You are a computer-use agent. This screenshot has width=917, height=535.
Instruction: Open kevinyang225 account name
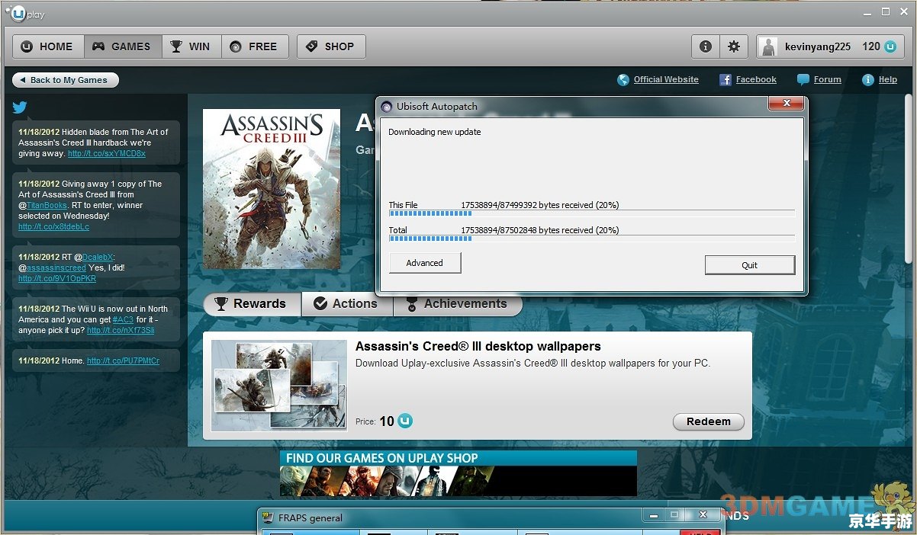[818, 46]
